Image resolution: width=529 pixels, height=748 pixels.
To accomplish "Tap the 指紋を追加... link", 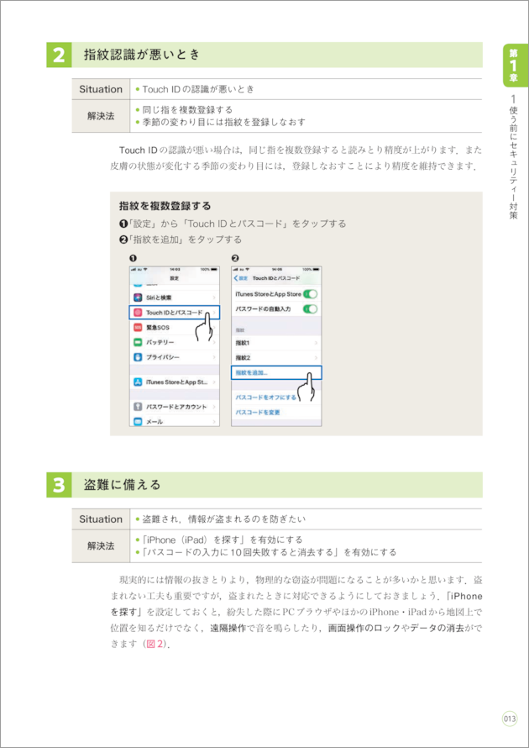I will [253, 372].
